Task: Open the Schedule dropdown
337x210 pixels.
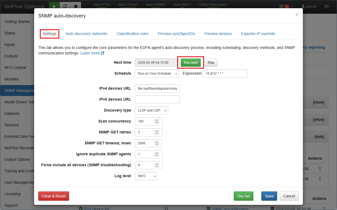Action: click(x=157, y=74)
